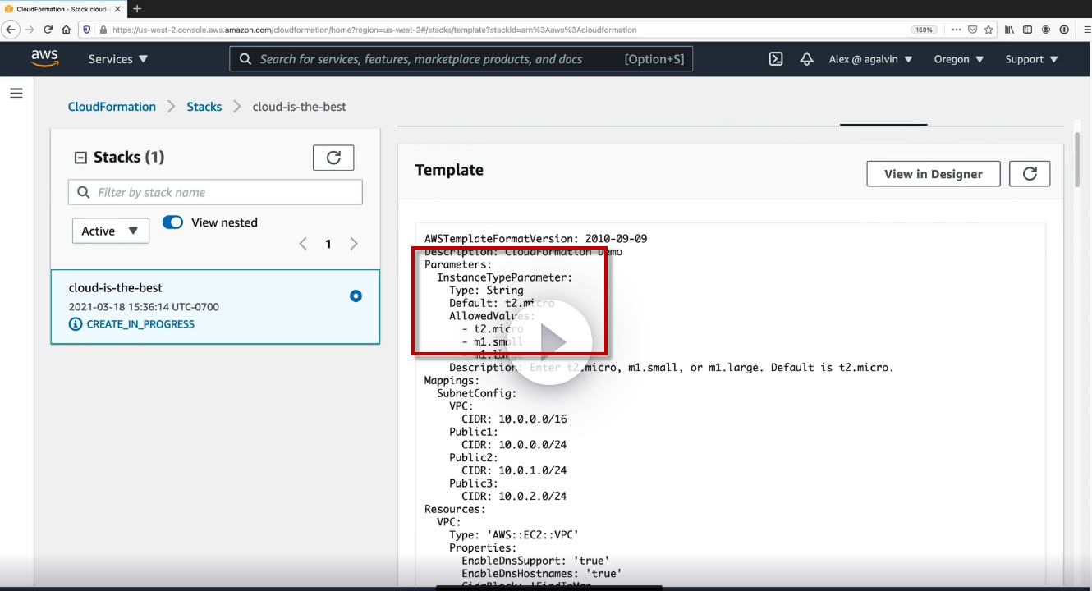Image resolution: width=1092 pixels, height=591 pixels.
Task: Click the browser address bar URL
Action: (x=374, y=30)
